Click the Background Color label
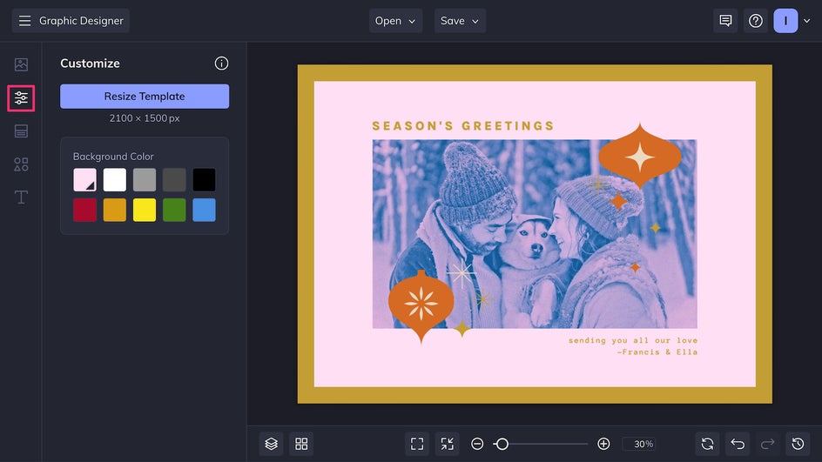 click(113, 156)
